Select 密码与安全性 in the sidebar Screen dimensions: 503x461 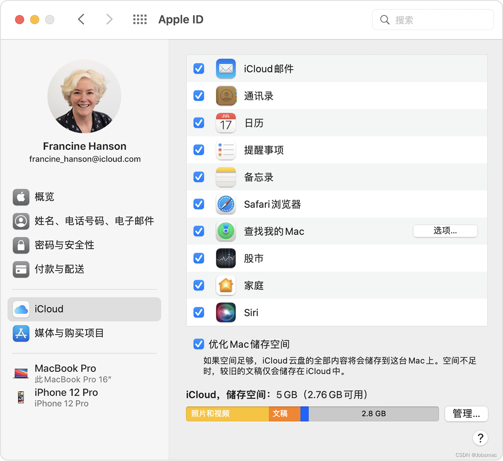[x=84, y=245]
